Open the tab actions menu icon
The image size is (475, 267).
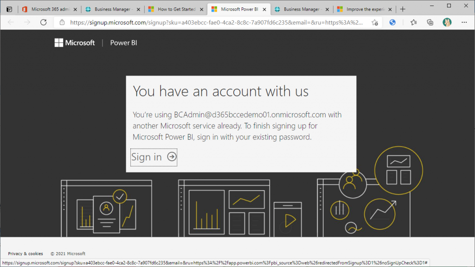(x=9, y=9)
